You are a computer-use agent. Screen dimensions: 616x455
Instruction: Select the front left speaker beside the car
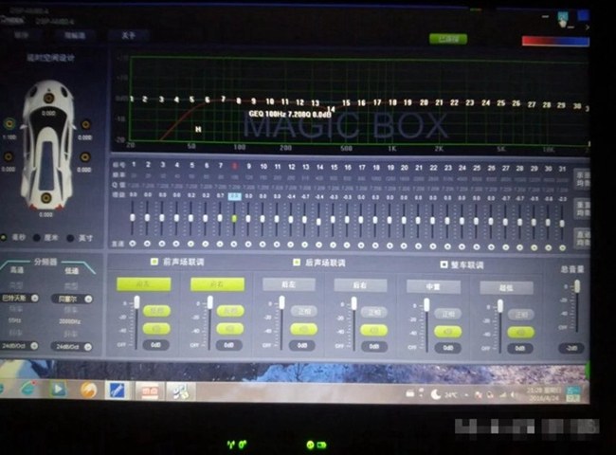(9, 124)
